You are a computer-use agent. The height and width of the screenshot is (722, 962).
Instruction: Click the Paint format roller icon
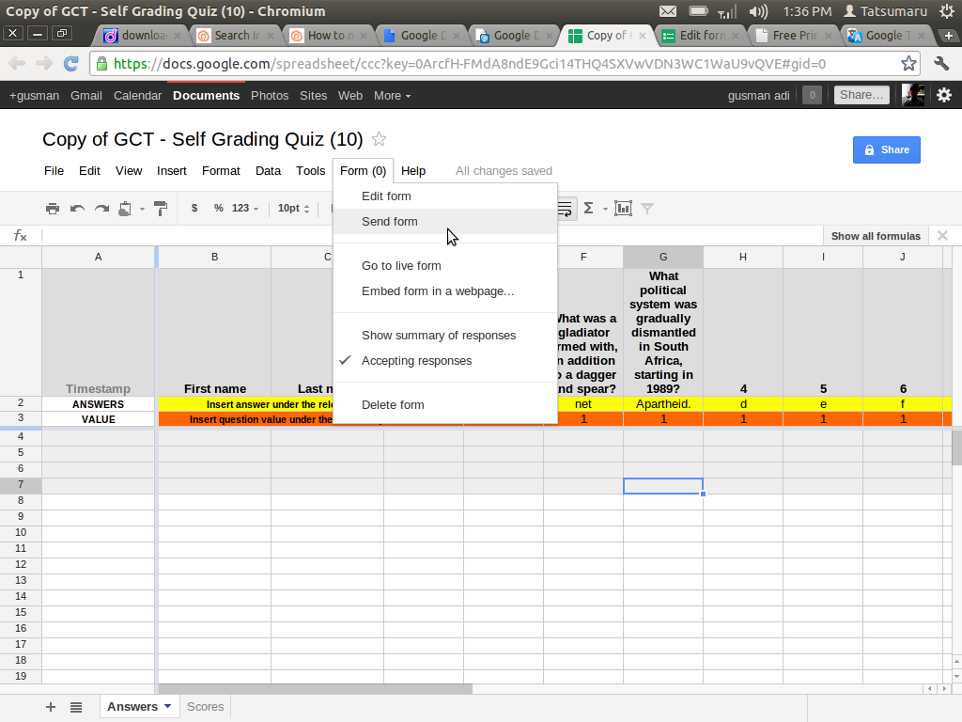[160, 209]
